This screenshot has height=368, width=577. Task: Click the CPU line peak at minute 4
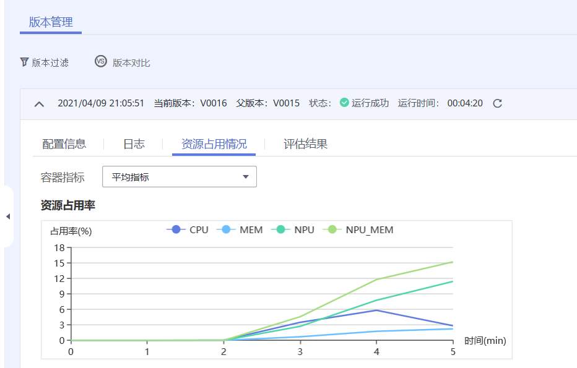376,310
